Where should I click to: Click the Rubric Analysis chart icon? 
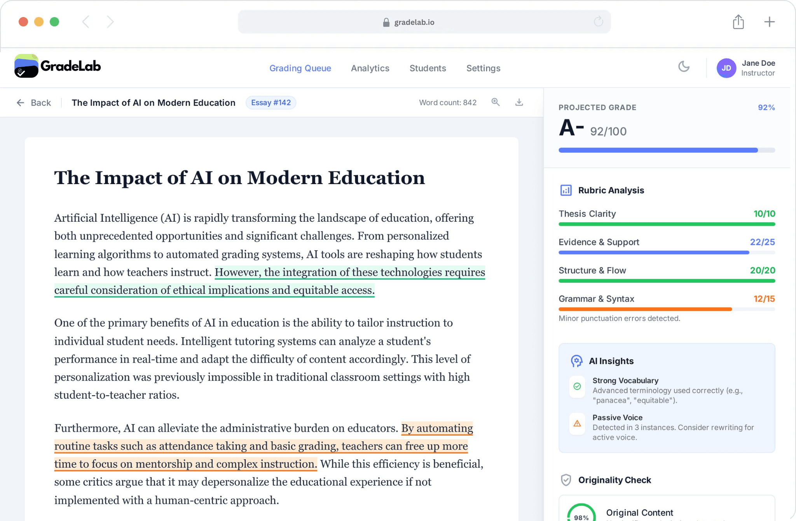[x=566, y=190]
